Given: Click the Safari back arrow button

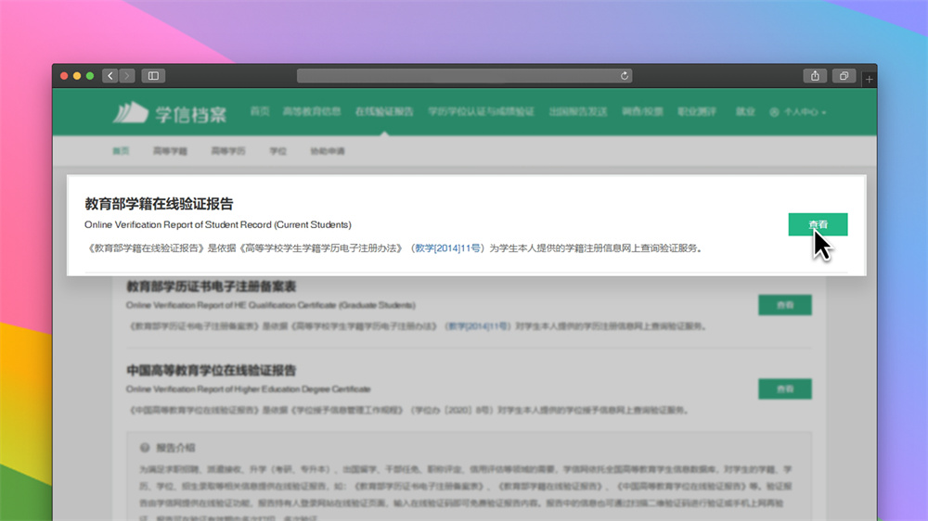Looking at the screenshot, I should (x=110, y=75).
